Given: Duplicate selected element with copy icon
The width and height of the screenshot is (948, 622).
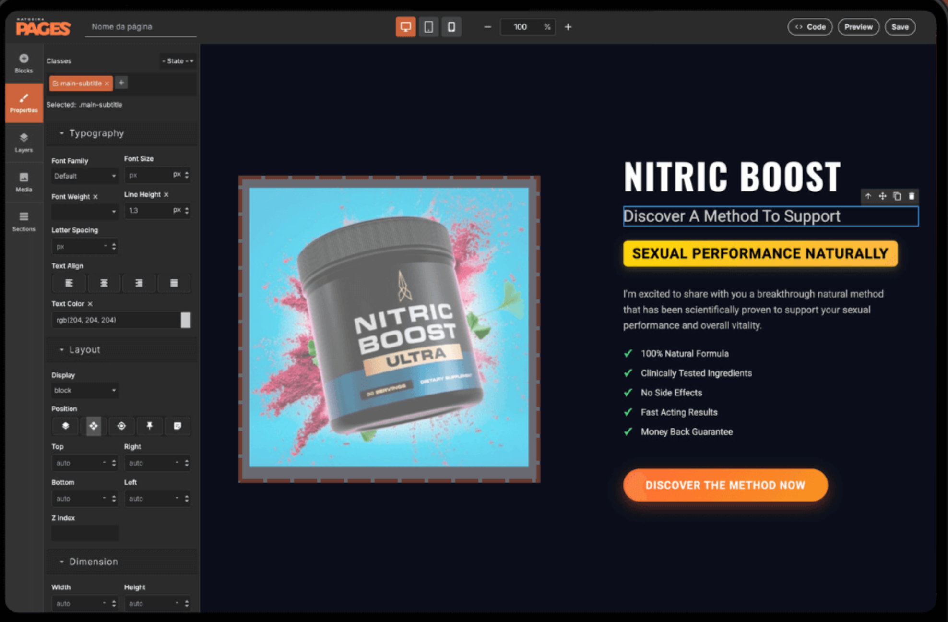Looking at the screenshot, I should [x=897, y=196].
